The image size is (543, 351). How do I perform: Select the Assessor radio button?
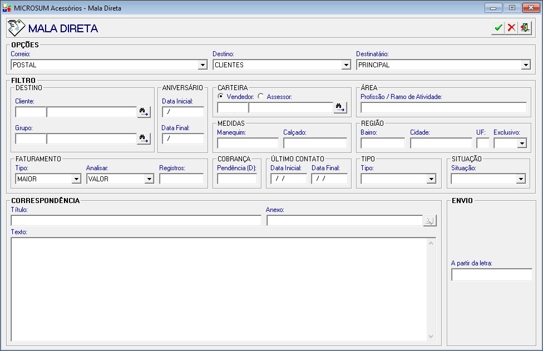[x=261, y=96]
